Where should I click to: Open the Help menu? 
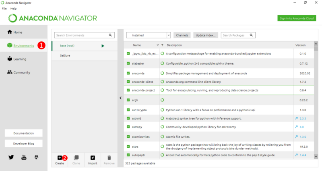[x=14, y=8]
